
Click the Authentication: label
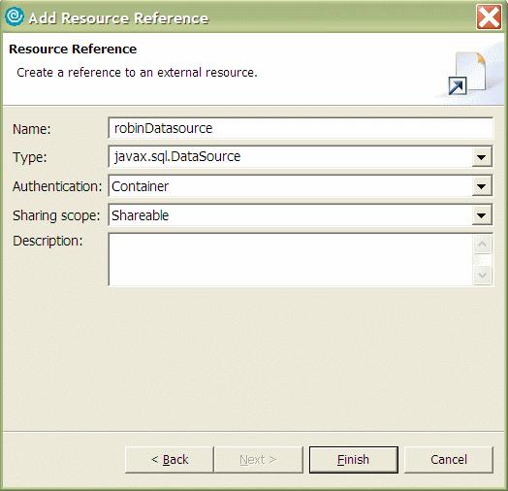coord(57,186)
